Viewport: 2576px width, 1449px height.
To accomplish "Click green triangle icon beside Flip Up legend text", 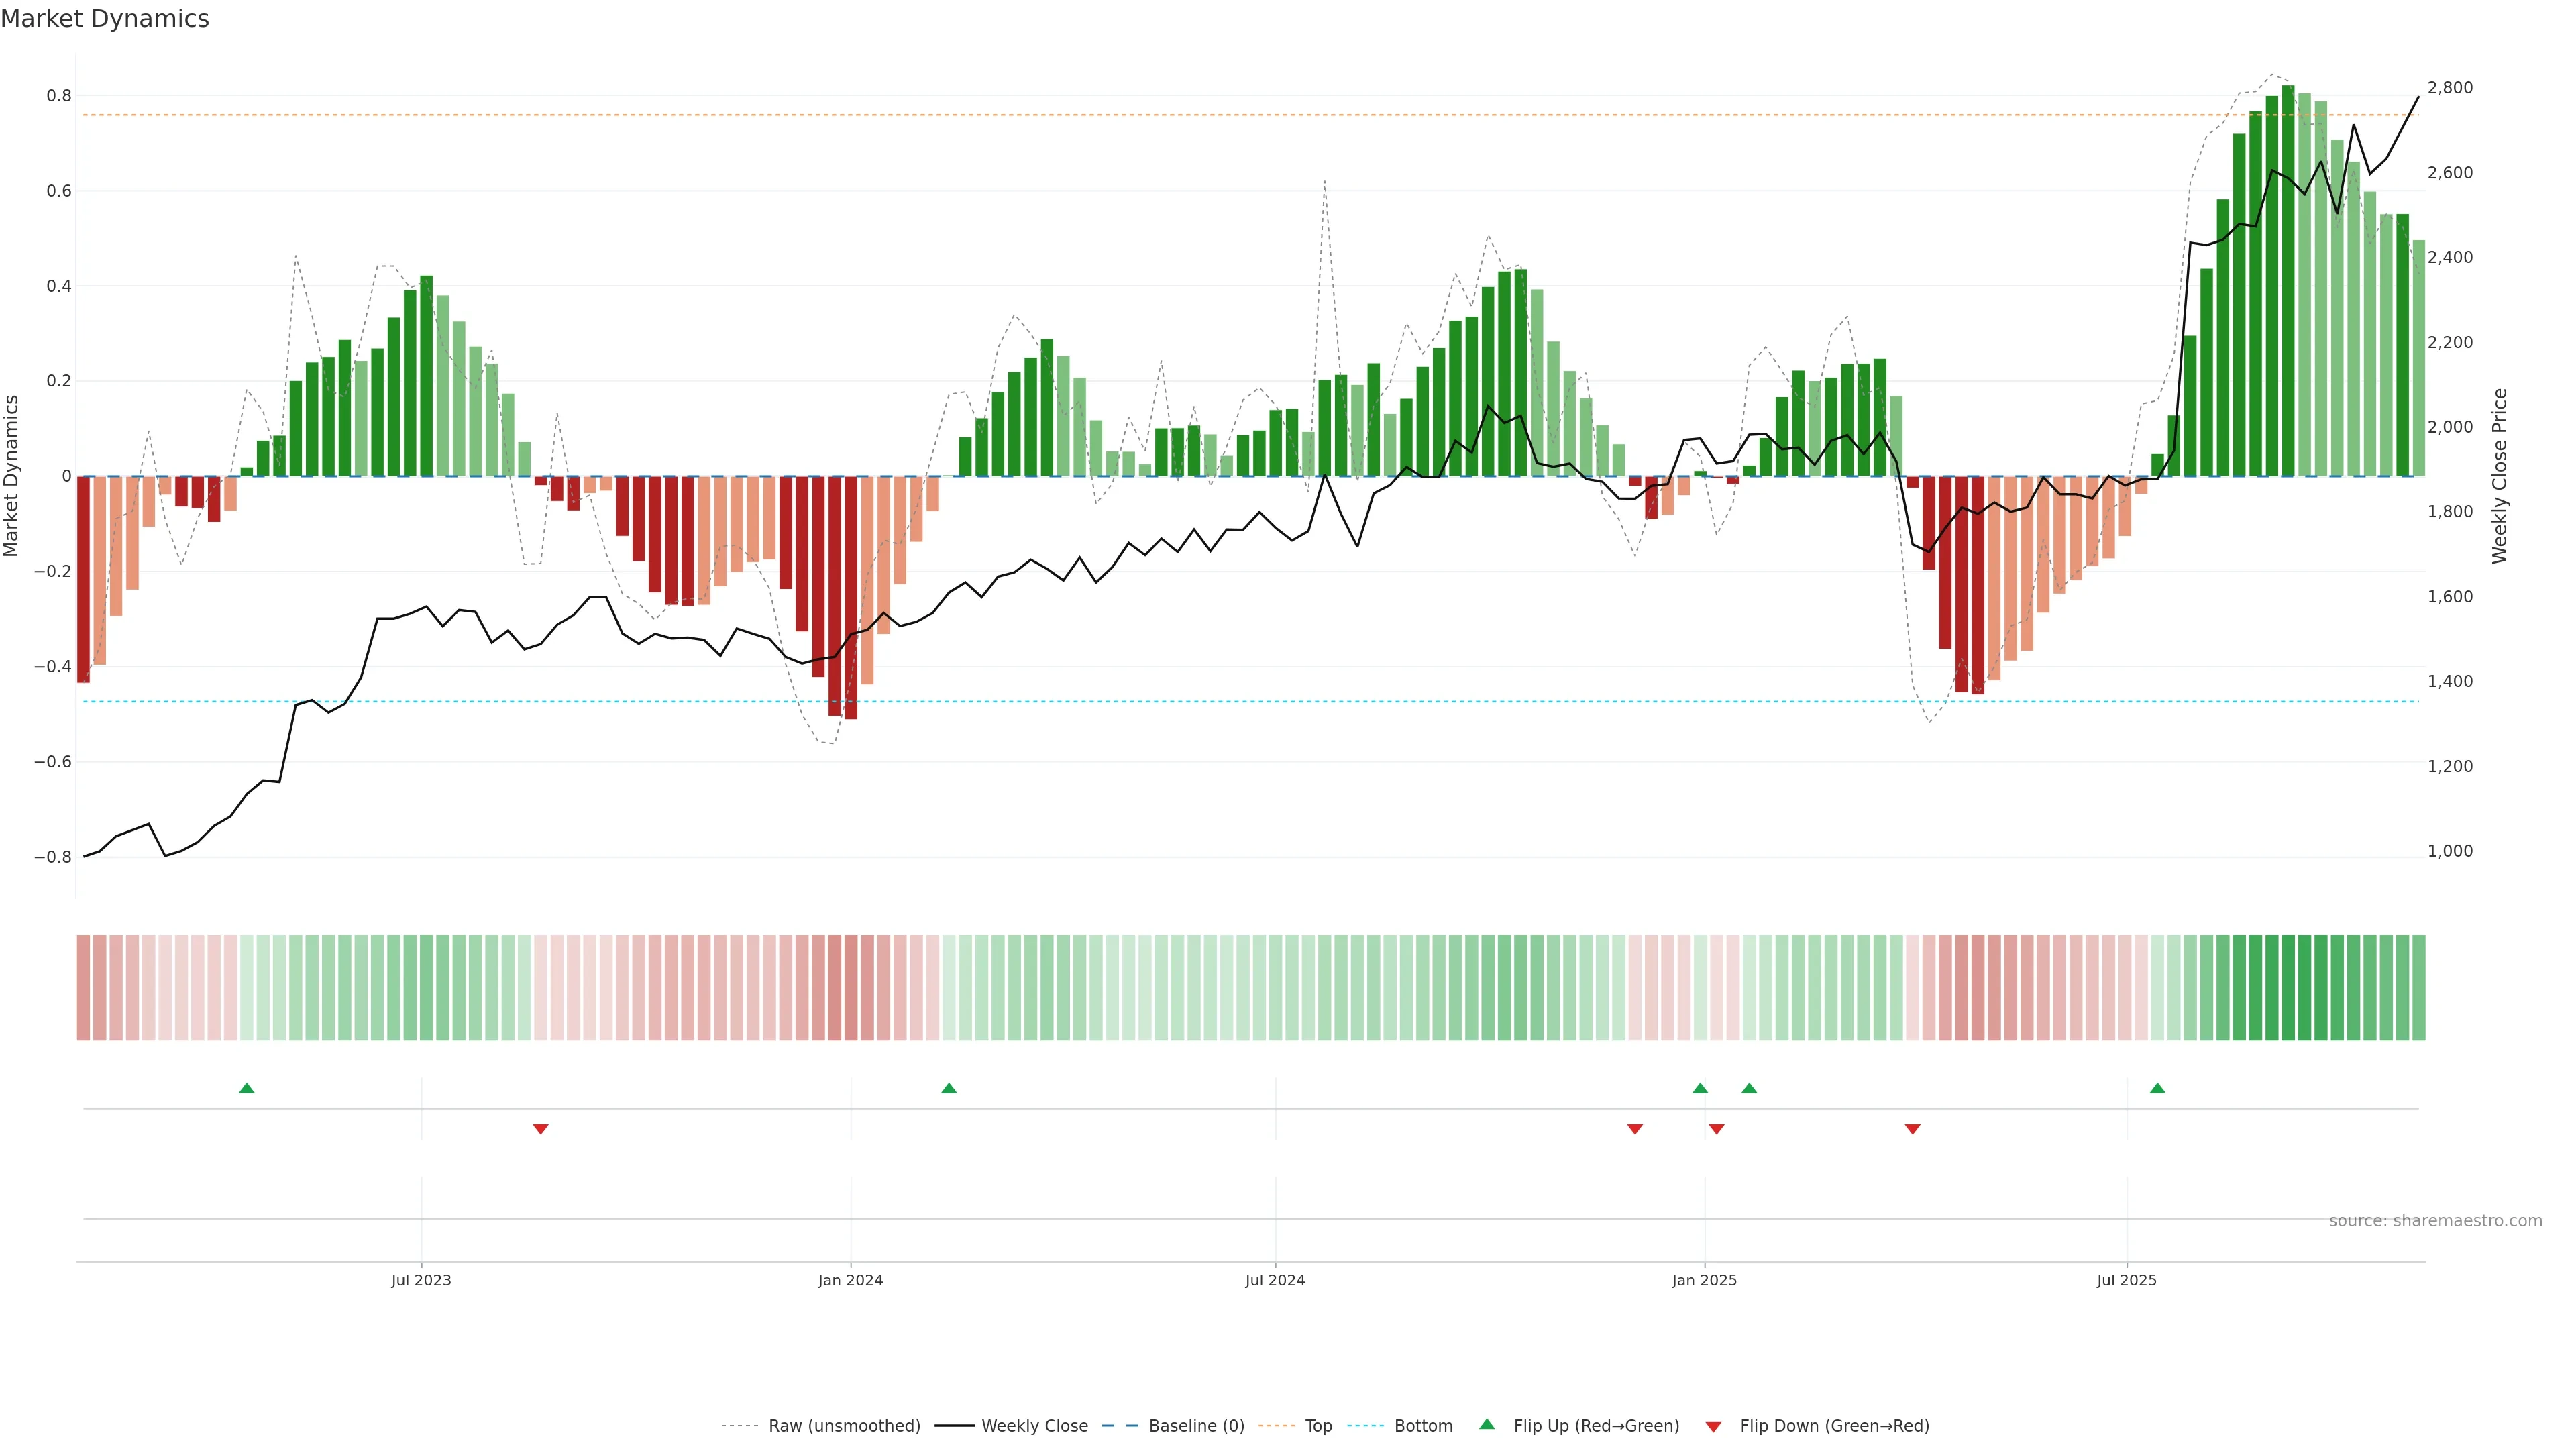I will click(1487, 1424).
